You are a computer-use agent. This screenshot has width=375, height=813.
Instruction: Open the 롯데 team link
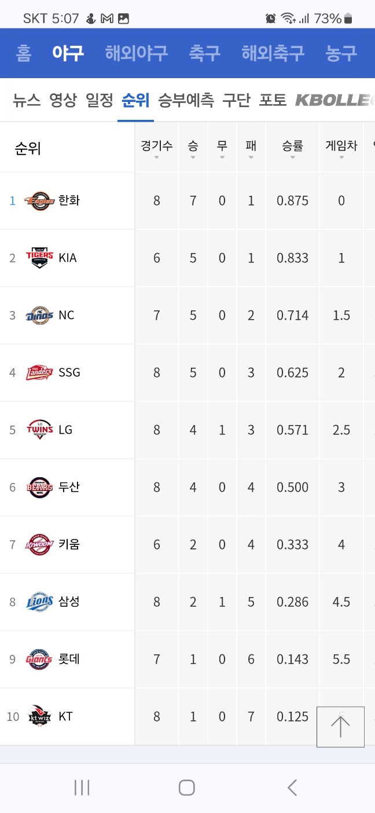69,659
